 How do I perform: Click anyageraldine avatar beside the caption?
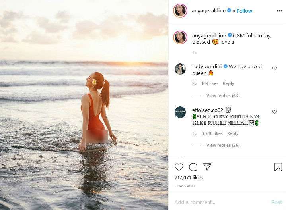pos(180,37)
